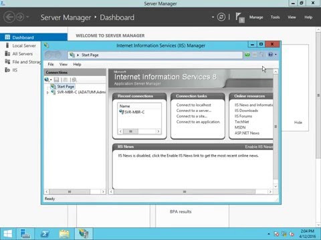Image resolution: width=321 pixels, height=240 pixels.
Task: Select IIS in the Server Manager sidebar
Action: (15, 70)
